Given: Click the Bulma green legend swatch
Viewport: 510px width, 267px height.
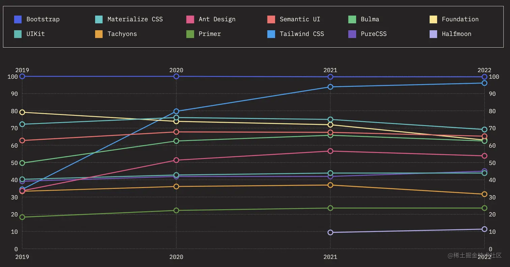Looking at the screenshot, I should pos(352,19).
